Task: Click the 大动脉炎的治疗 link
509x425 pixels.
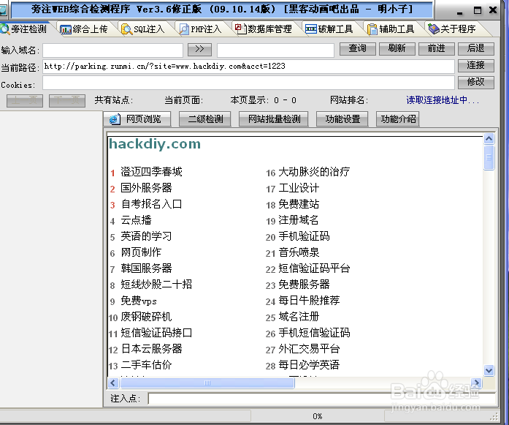Action: click(x=314, y=171)
